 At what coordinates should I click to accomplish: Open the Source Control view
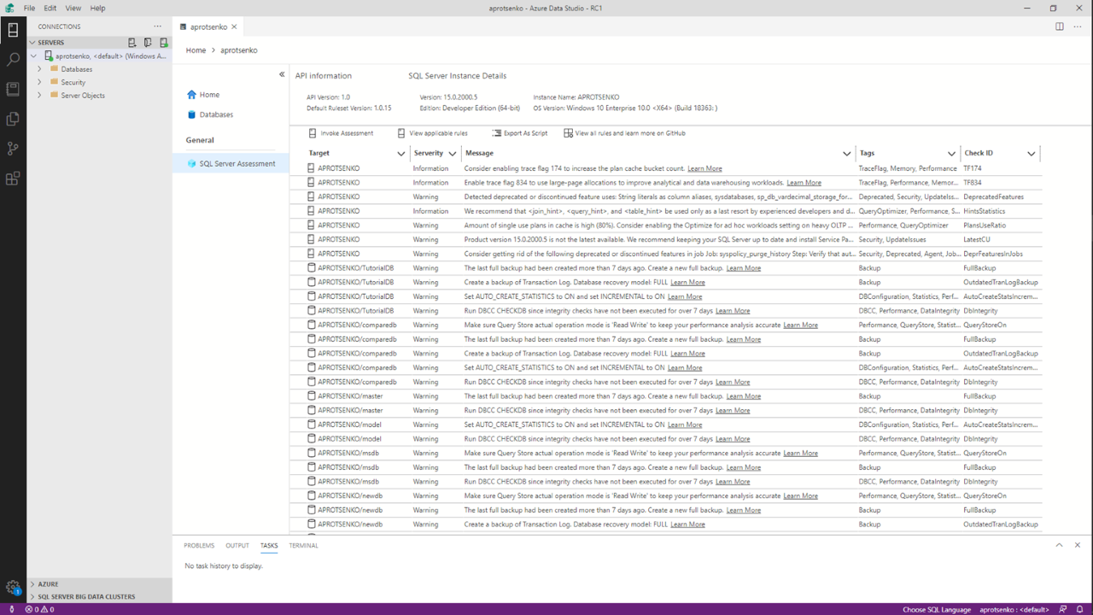(12, 148)
